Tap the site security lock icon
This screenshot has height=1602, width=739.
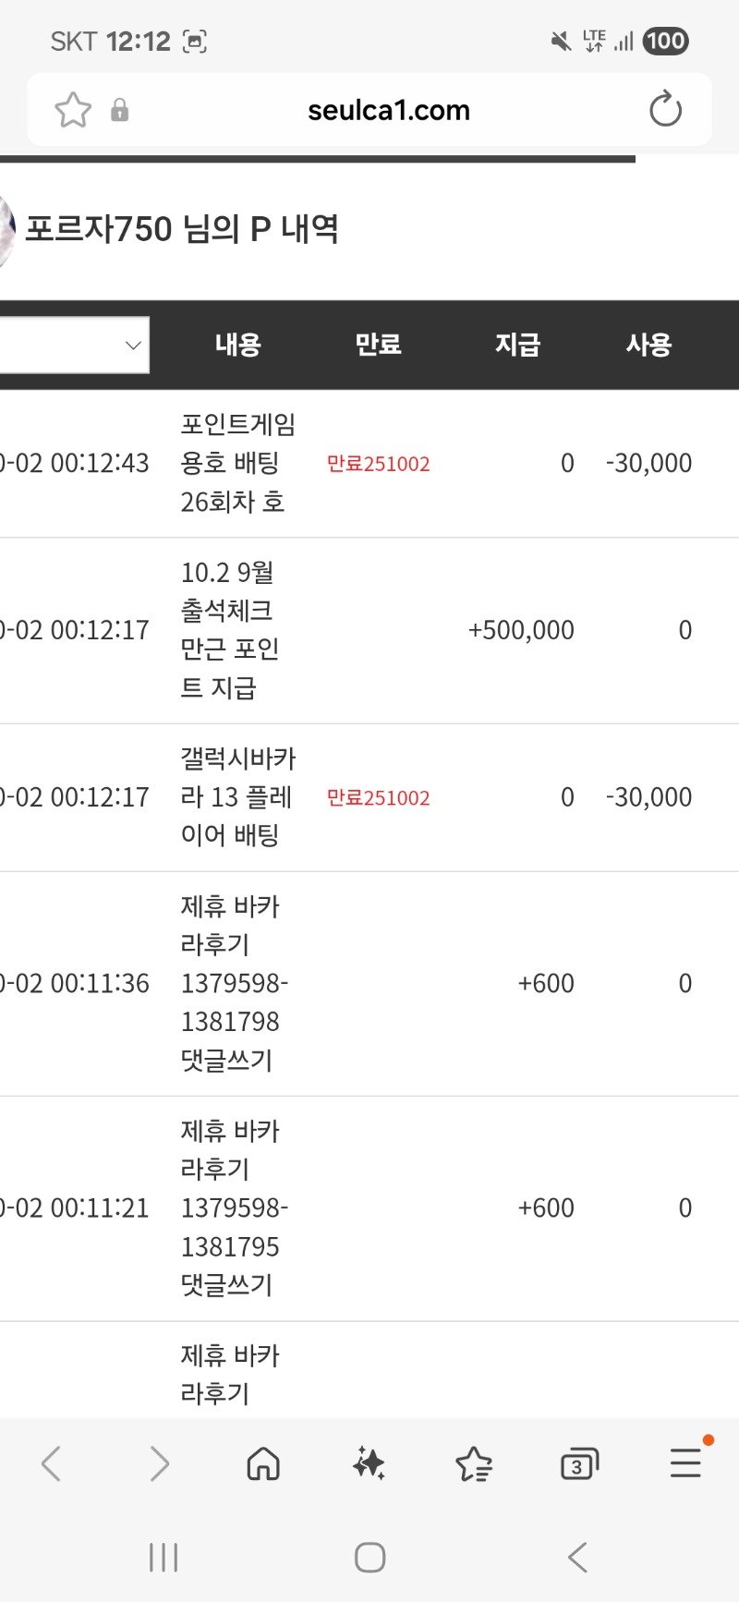point(119,111)
